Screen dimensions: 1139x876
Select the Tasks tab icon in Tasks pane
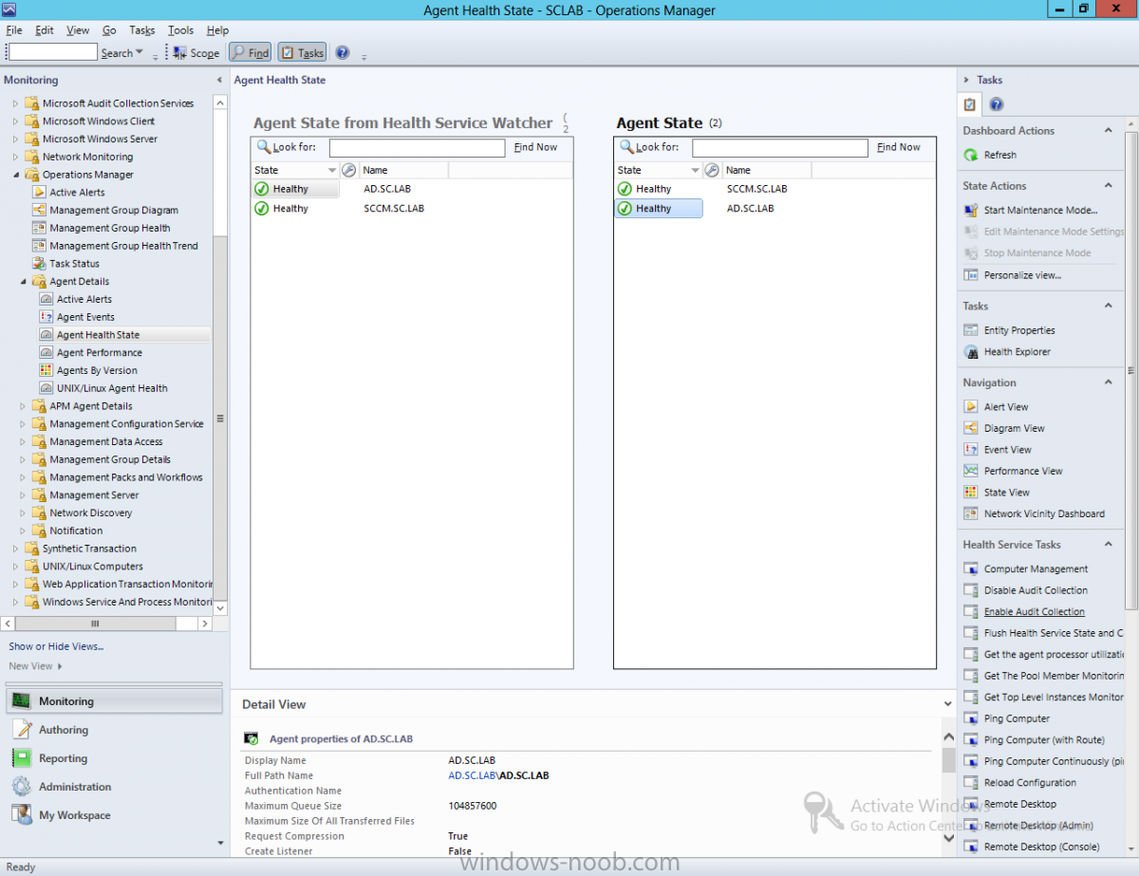970,104
